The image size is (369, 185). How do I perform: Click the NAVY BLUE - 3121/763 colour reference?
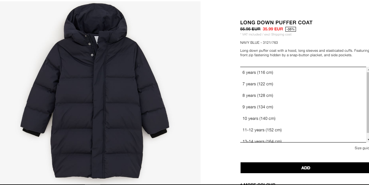click(259, 43)
